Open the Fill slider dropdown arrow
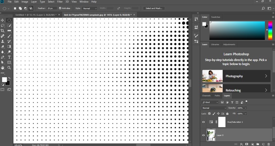 pos(245,114)
